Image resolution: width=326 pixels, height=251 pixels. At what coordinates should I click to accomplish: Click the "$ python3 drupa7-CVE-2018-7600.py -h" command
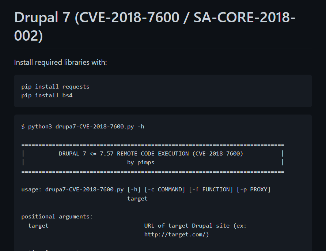coord(83,127)
